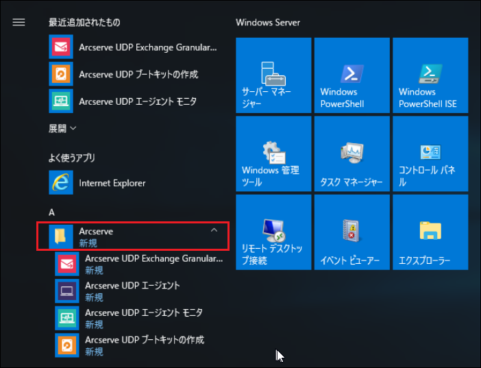Click the Windows Server group title

(x=268, y=23)
